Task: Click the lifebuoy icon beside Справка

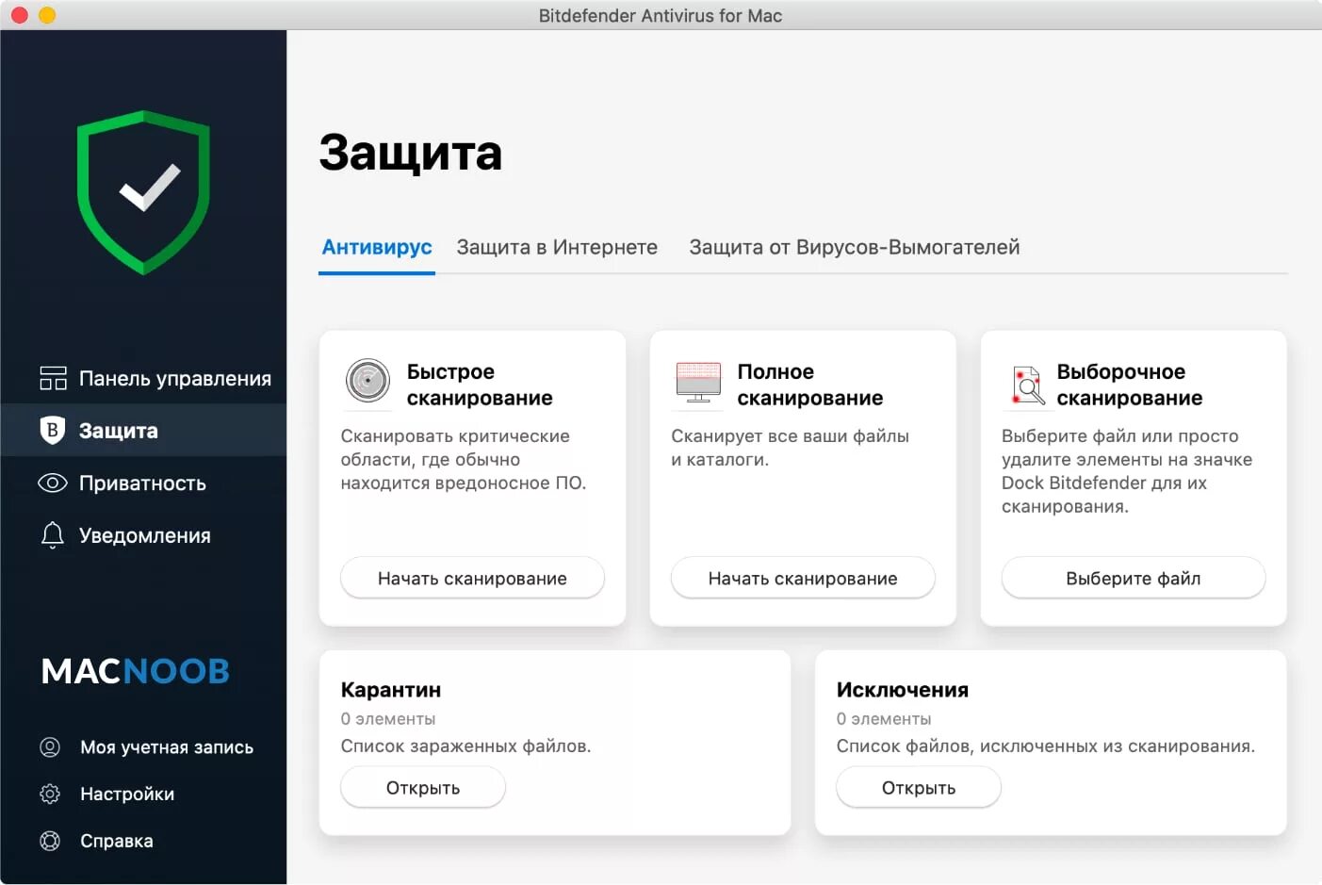Action: [x=50, y=841]
